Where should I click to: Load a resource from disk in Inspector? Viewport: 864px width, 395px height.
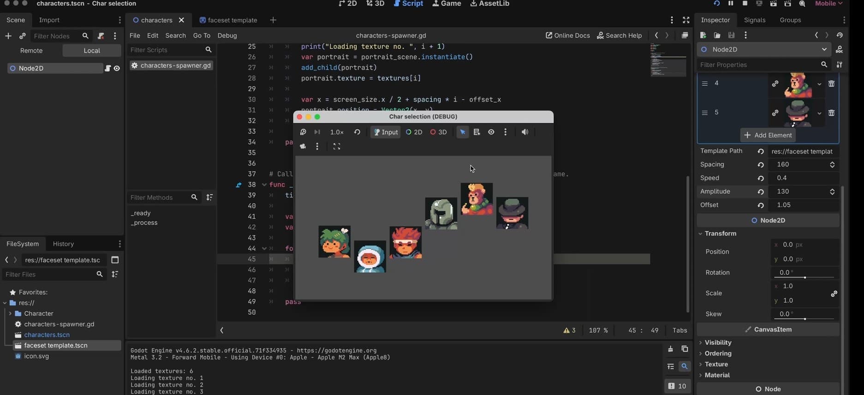pyautogui.click(x=717, y=35)
